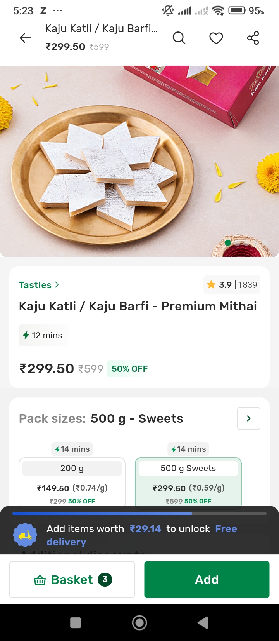
Task: Open search with magnifier icon
Action: (x=179, y=38)
